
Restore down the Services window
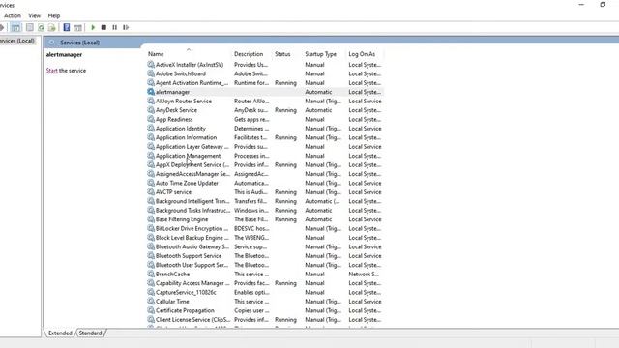pyautogui.click(x=603, y=4)
